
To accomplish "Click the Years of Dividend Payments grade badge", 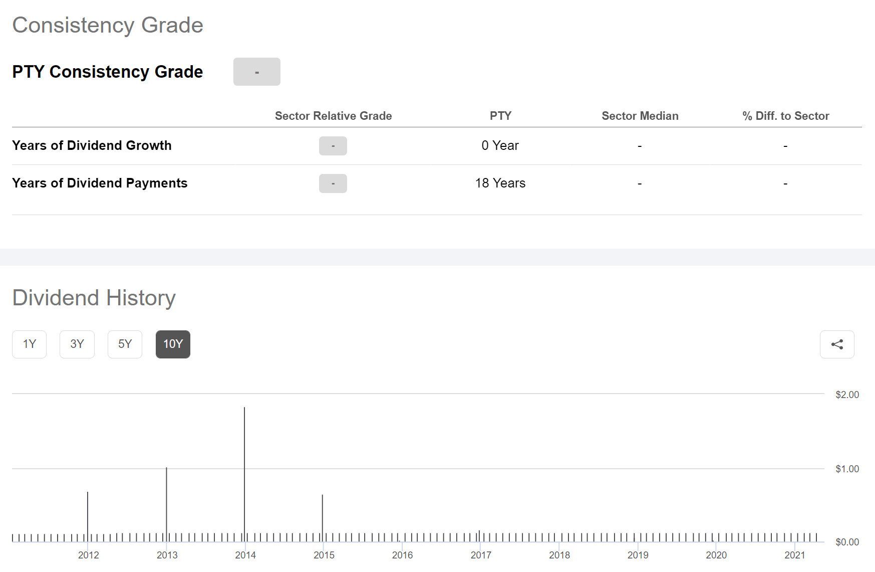I will (x=333, y=183).
